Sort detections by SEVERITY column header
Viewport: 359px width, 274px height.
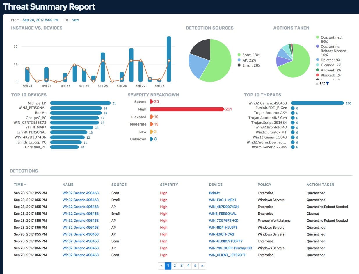pyautogui.click(x=169, y=185)
